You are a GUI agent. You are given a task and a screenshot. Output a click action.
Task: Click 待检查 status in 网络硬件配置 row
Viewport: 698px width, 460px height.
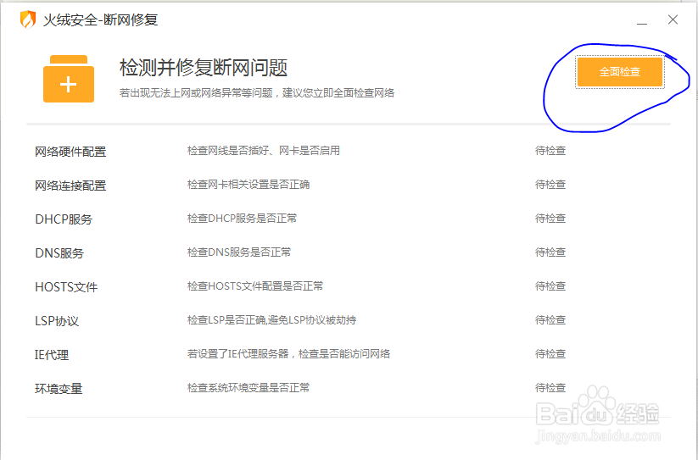[x=550, y=151]
